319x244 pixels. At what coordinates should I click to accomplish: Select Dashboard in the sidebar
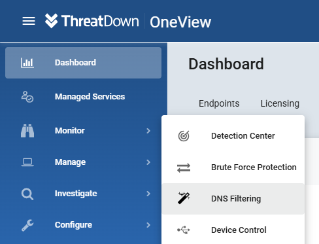[x=83, y=63]
